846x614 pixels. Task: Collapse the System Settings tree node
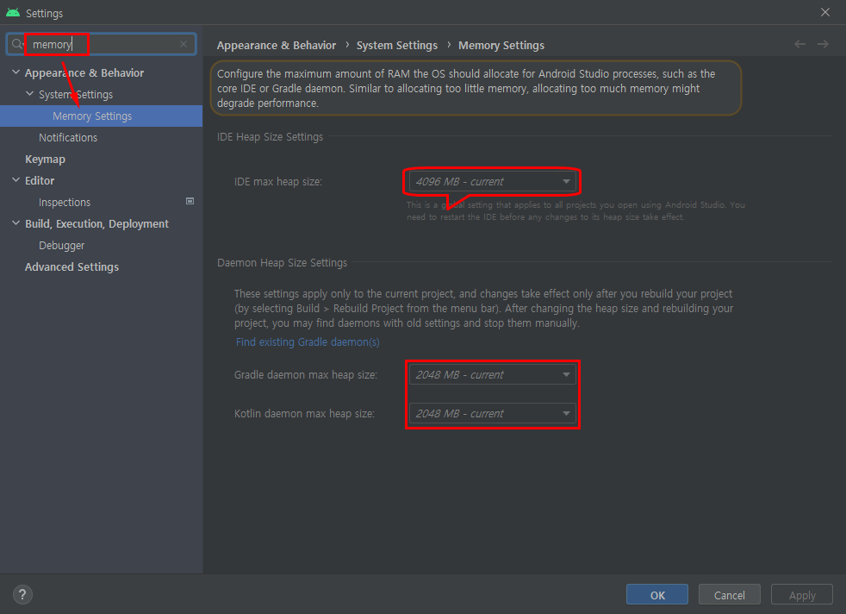click(x=29, y=94)
